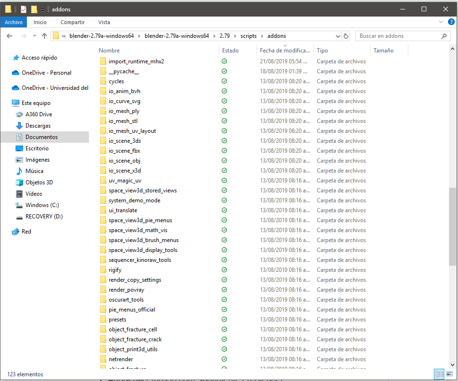
Task: Click the Refresh button in address bar
Action: (x=346, y=36)
